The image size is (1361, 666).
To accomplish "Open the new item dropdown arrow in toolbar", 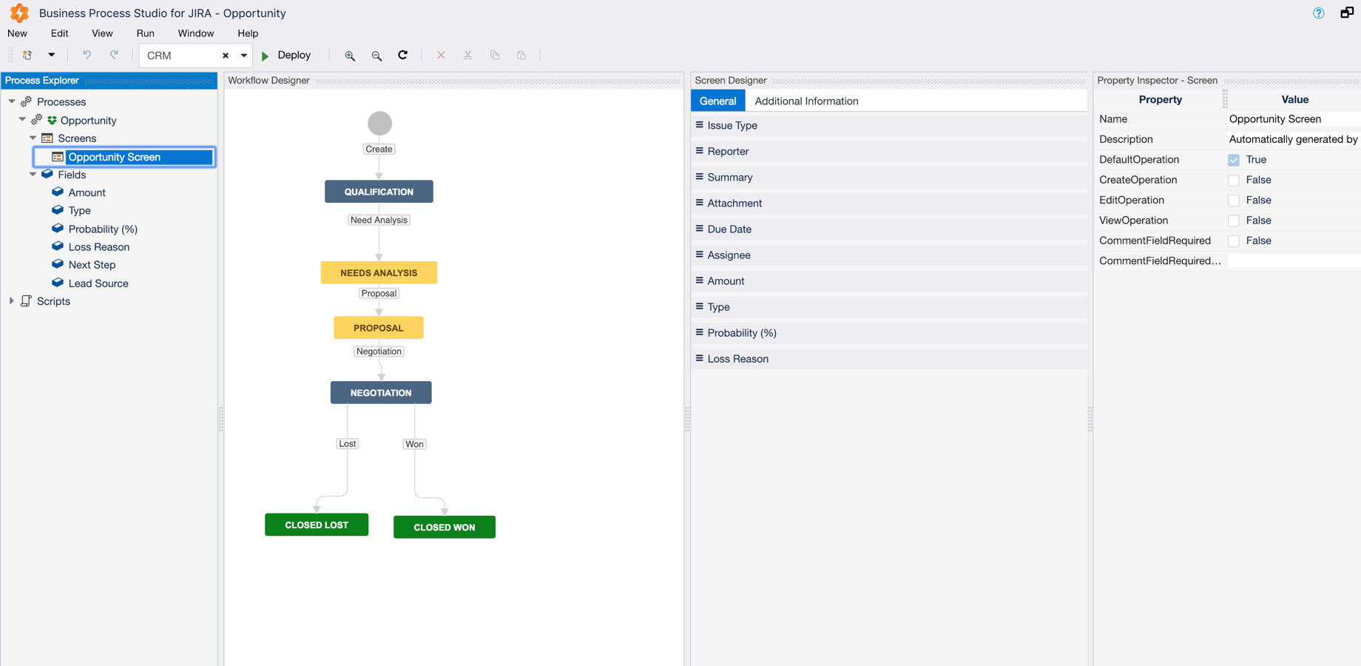I will [51, 55].
